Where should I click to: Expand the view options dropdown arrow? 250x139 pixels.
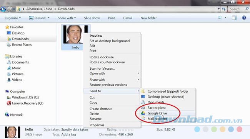pos(225,18)
